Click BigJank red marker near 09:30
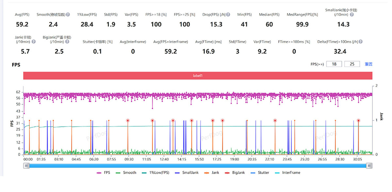Viewport: 392px width, 192px height. tap(128, 120)
